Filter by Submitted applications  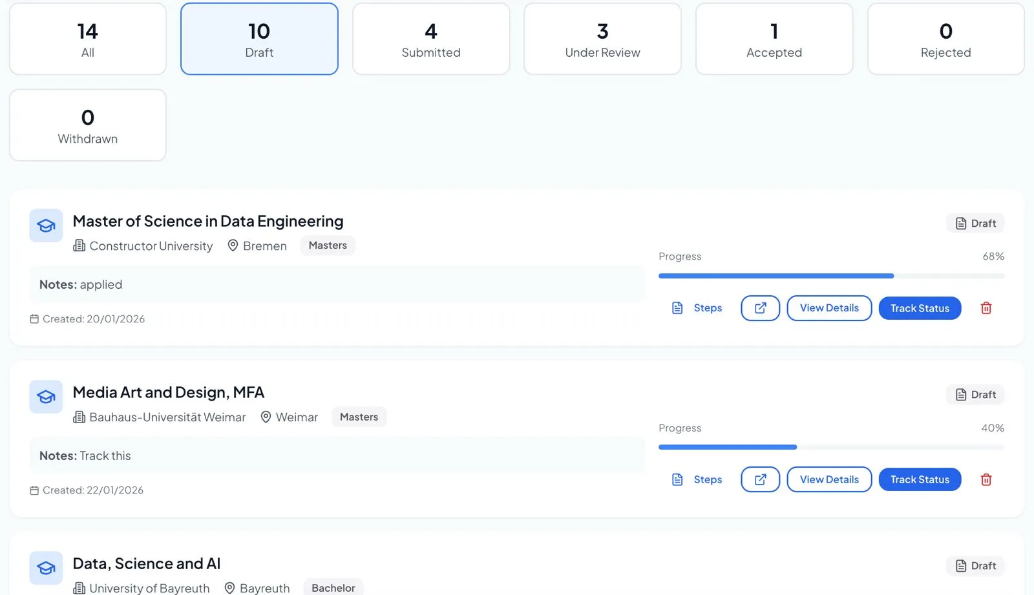tap(431, 39)
